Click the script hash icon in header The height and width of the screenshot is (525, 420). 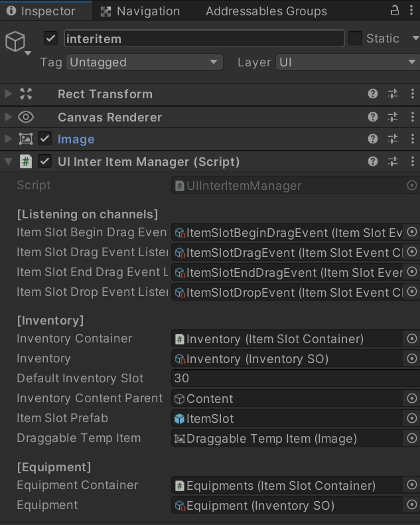point(26,162)
